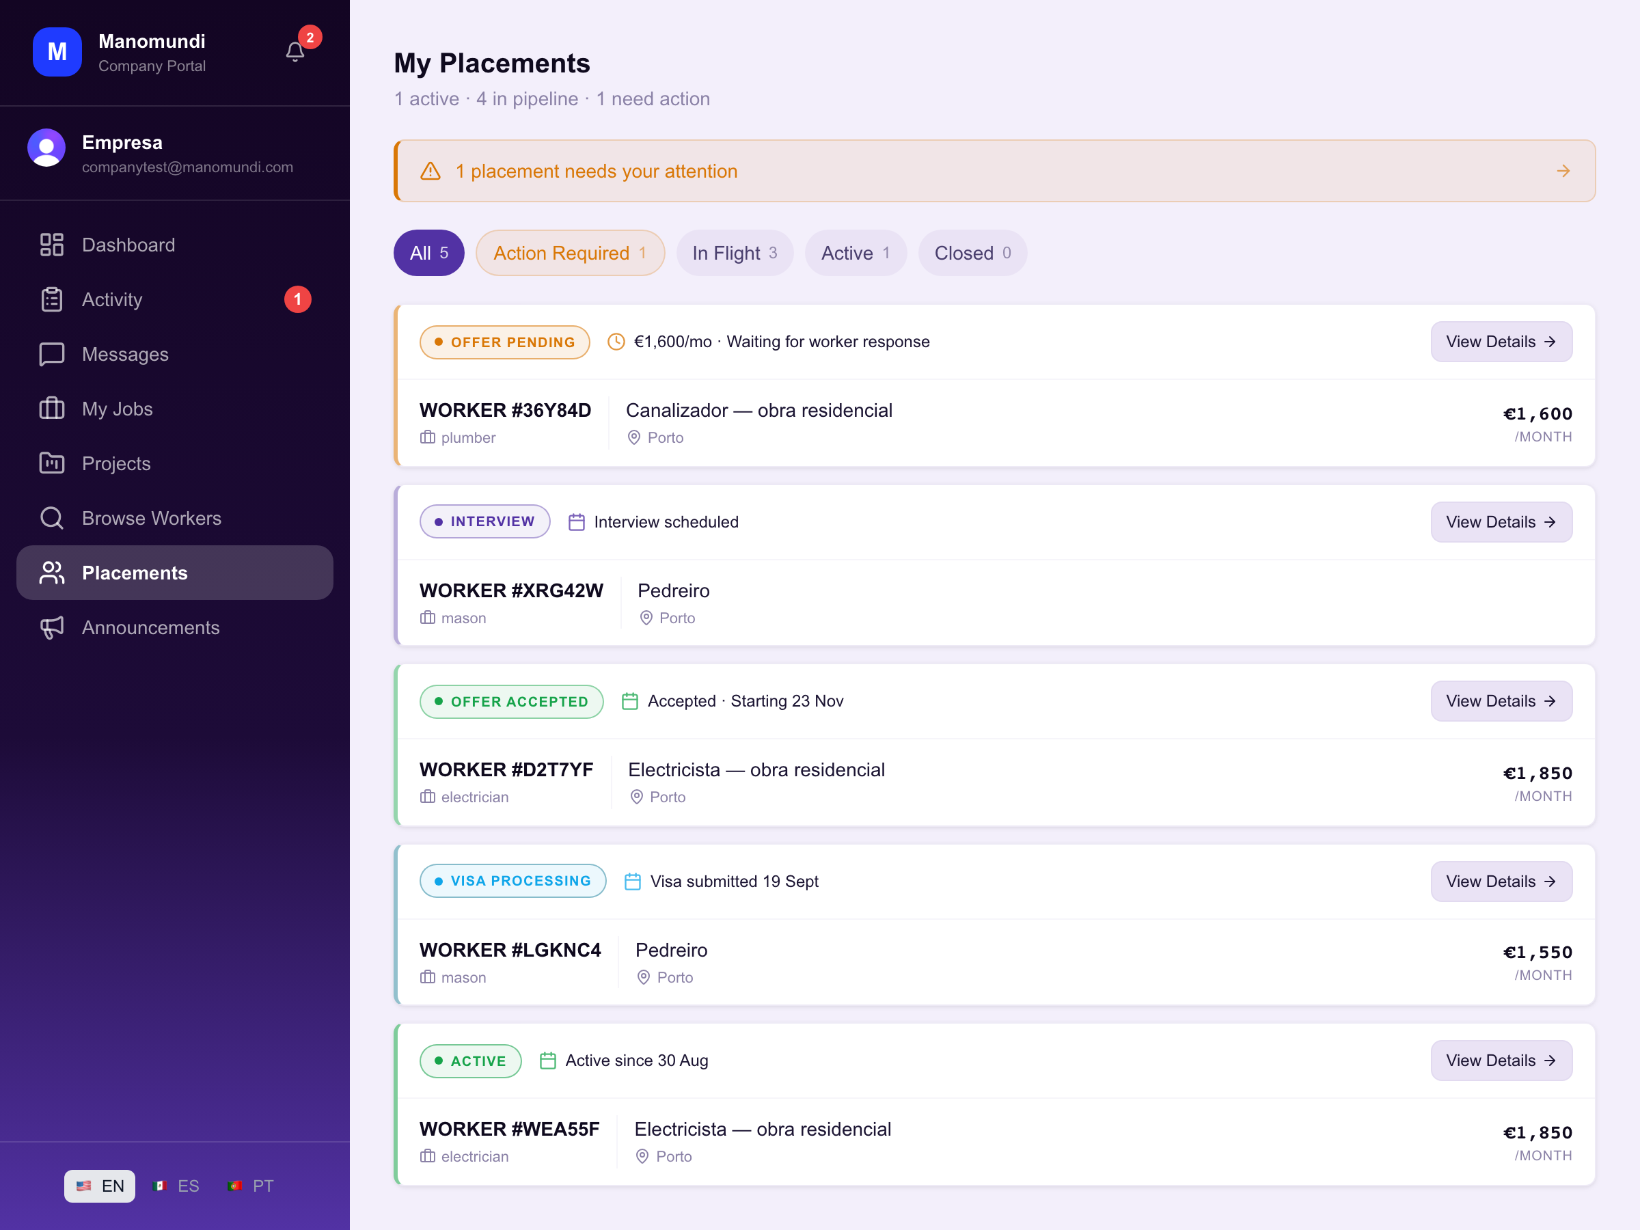The height and width of the screenshot is (1230, 1640).
Task: Click the attention banner arrow
Action: point(1563,172)
